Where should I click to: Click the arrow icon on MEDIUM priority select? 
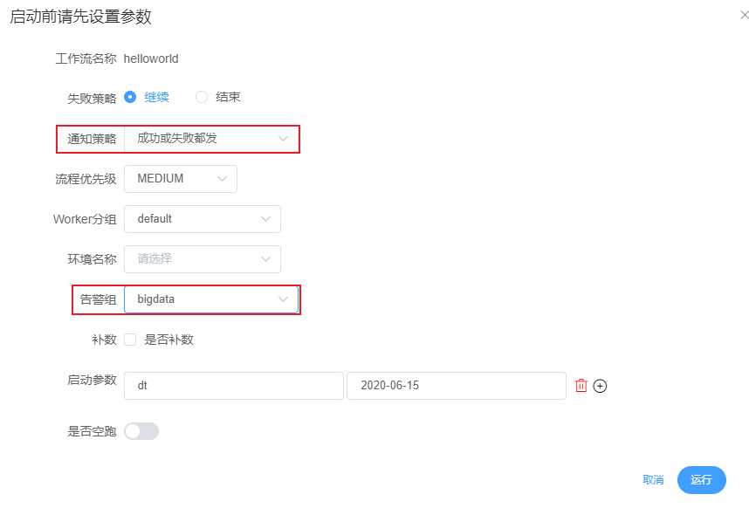(222, 179)
